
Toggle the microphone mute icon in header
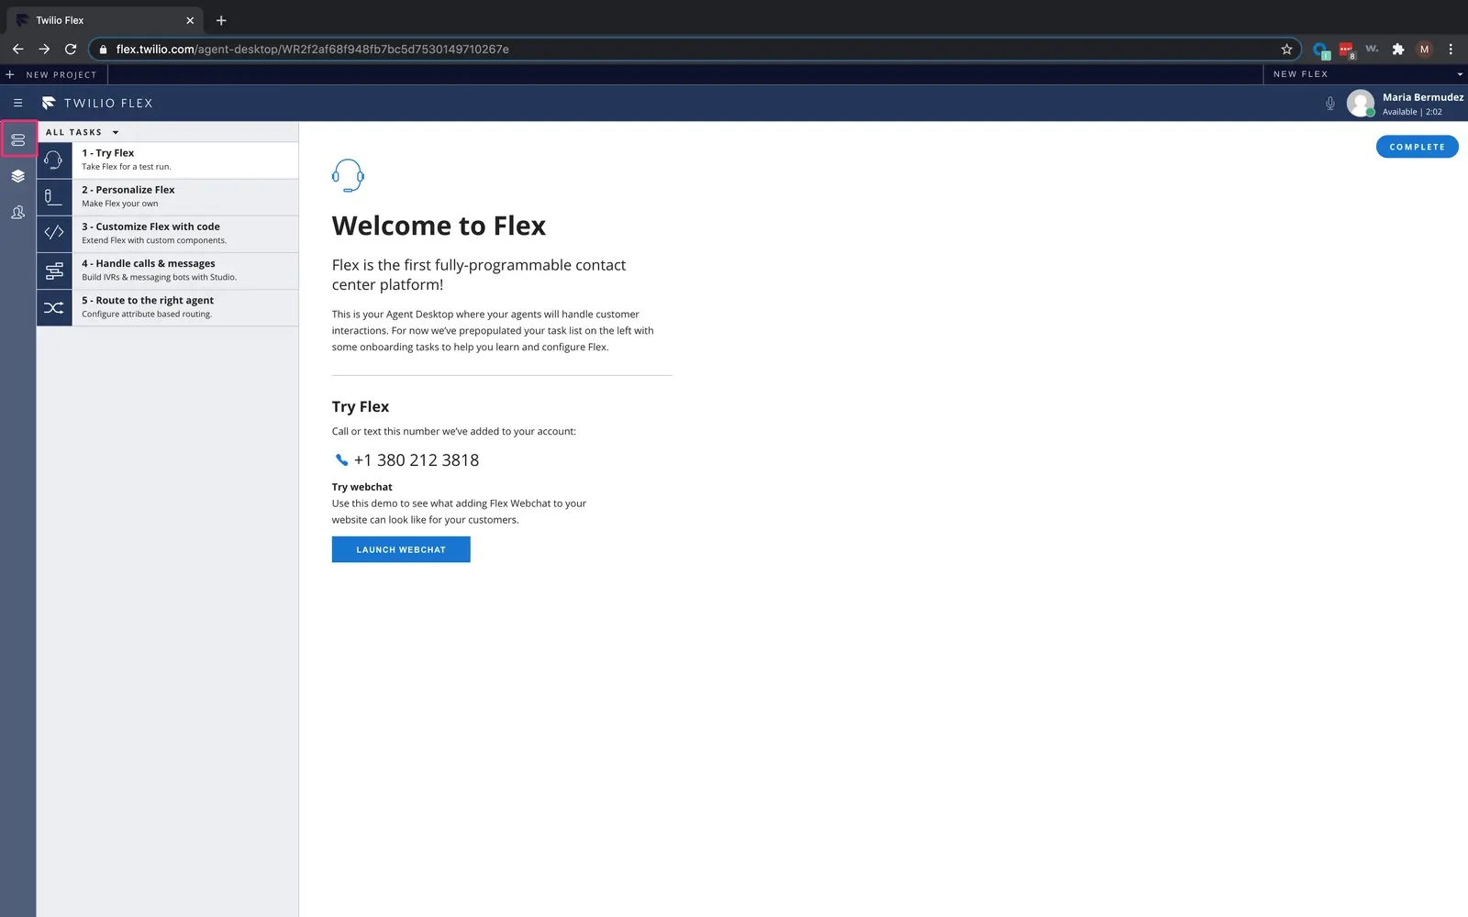point(1329,104)
